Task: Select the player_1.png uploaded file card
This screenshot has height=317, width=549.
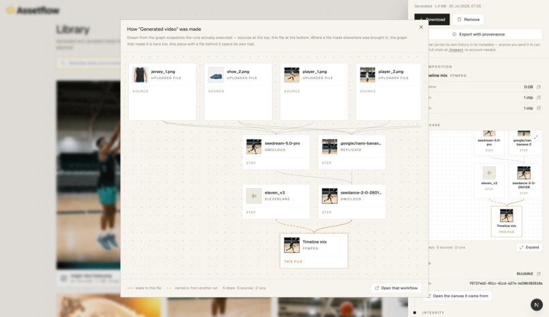Action: (314, 92)
